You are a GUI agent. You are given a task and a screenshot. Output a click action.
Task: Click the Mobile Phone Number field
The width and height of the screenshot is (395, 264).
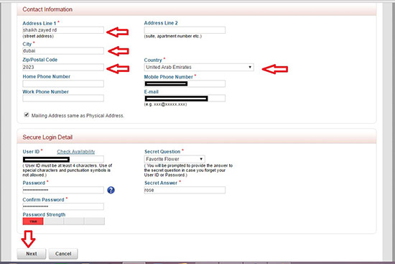(185, 83)
